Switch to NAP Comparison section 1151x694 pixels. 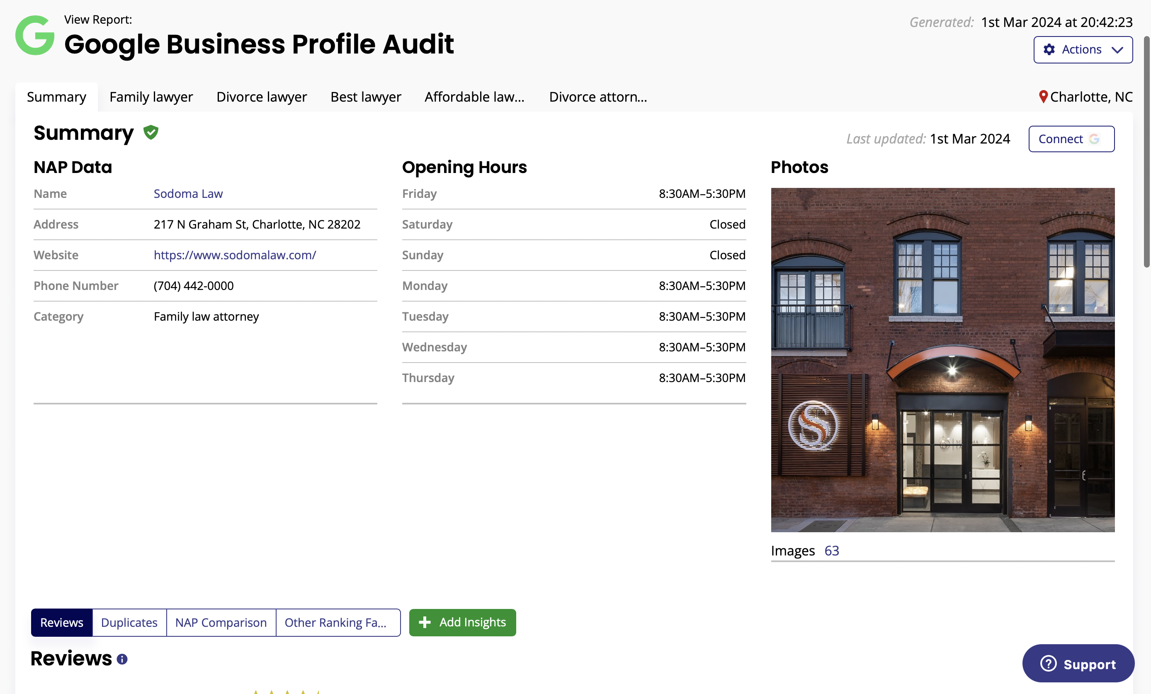(x=221, y=623)
